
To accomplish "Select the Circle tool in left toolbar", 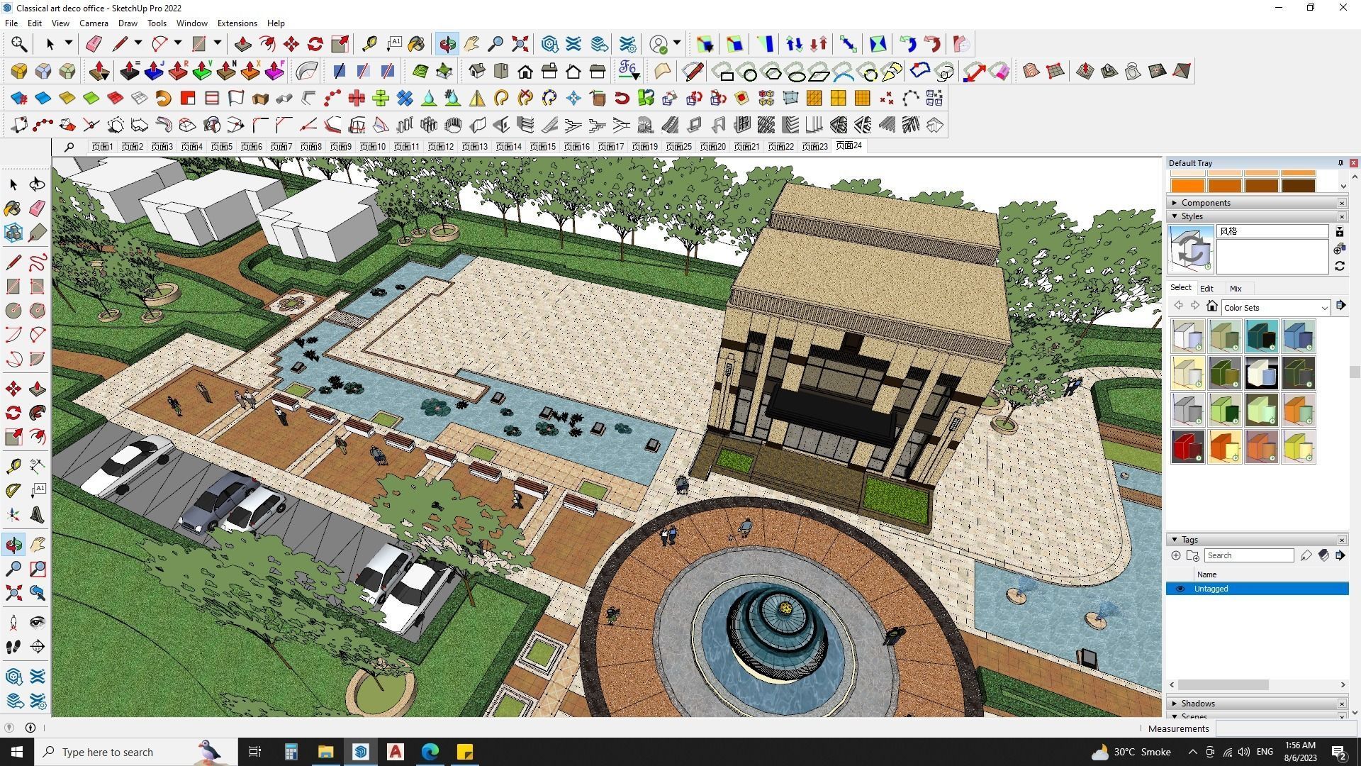I will click(x=13, y=310).
